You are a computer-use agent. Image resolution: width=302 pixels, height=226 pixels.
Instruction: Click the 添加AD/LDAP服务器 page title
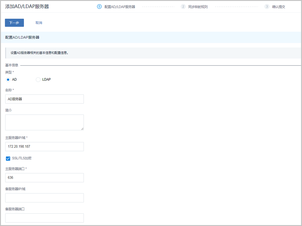27,7
